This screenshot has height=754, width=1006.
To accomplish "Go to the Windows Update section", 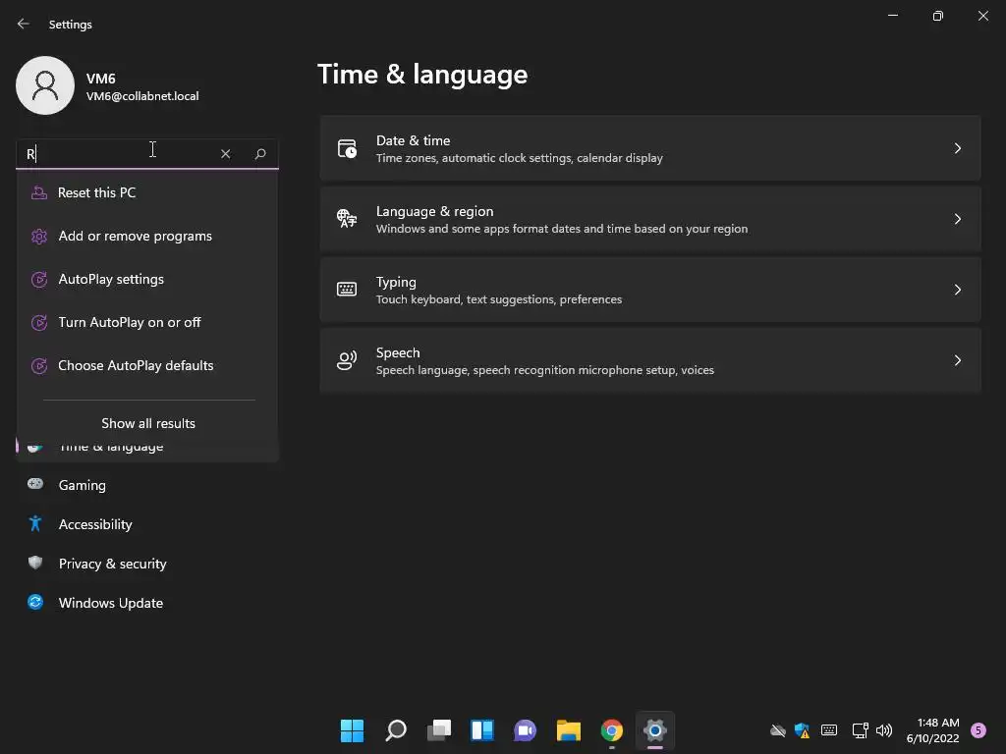I will click(147, 603).
